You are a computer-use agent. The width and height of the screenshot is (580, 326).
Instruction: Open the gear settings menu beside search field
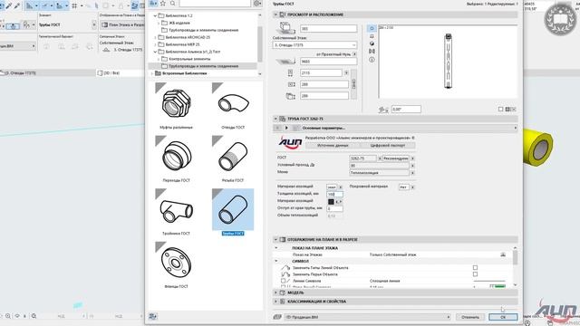click(x=257, y=4)
